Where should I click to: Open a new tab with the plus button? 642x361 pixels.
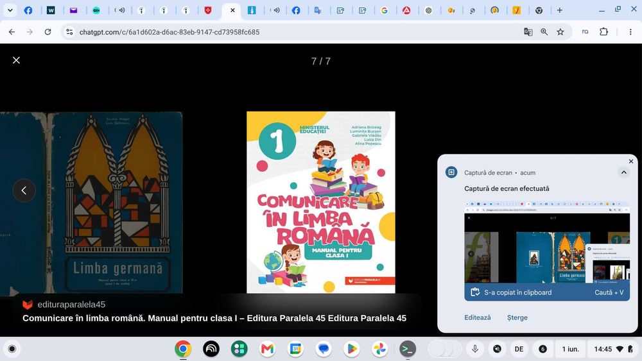560,10
